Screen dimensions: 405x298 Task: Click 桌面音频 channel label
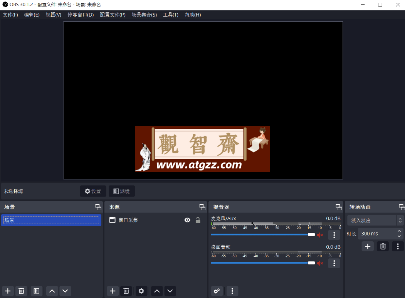pyautogui.click(x=220, y=247)
